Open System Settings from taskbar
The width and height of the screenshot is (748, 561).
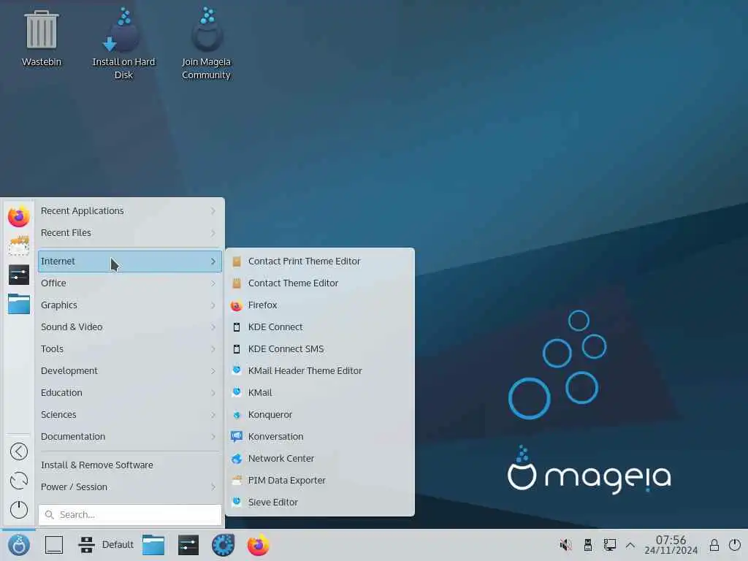[188, 545]
